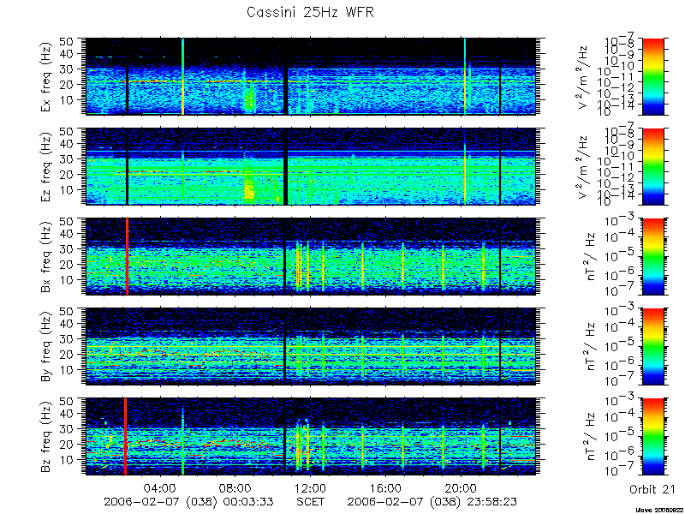Click the "08:00" time tick label

236,487
